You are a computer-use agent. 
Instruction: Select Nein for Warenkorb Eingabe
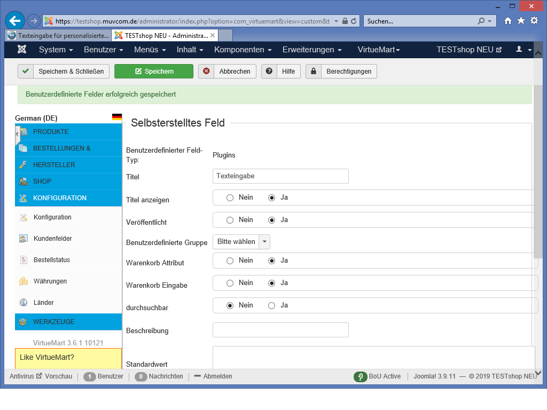point(230,283)
